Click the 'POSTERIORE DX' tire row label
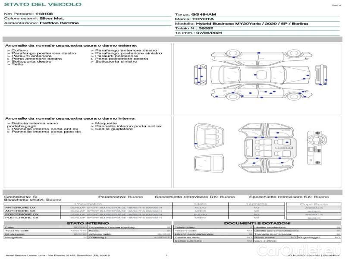Image resolution: width=345 pixels, height=259 pixels. pyautogui.click(x=22, y=214)
